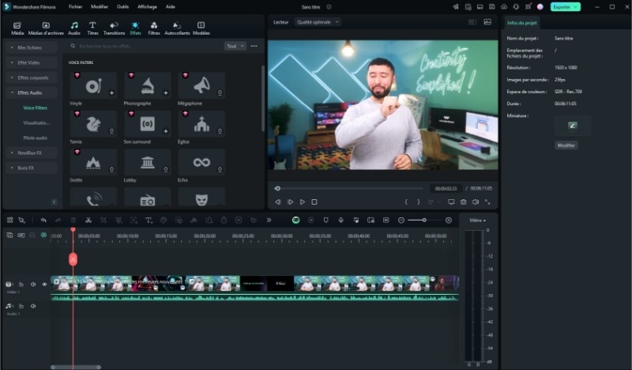Add text with the T tool
Image resolution: width=632 pixels, height=370 pixels.
point(149,220)
